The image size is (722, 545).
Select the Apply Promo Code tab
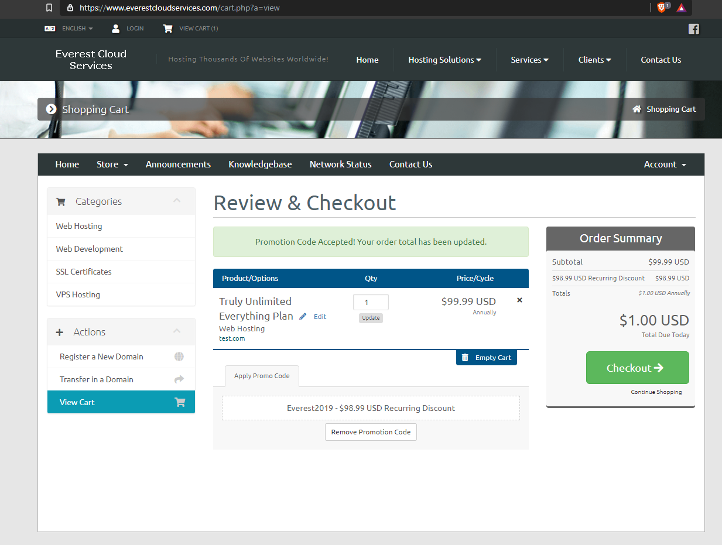pos(262,376)
